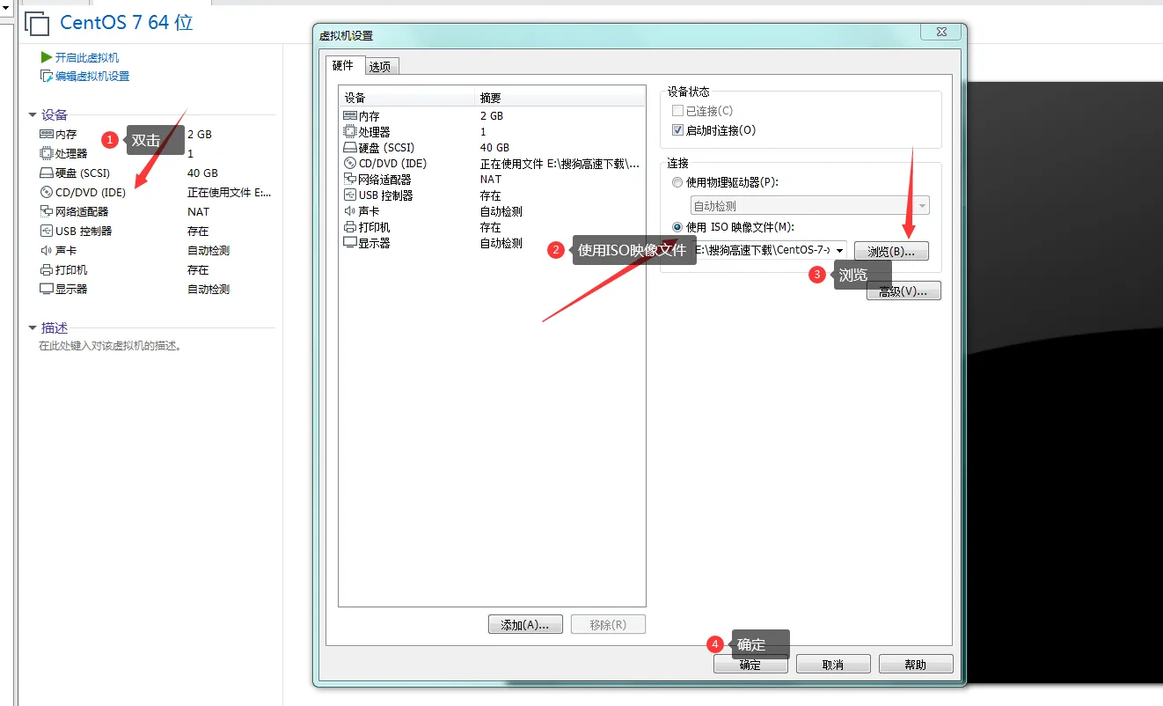Click the 浏览(B)... button
The height and width of the screenshot is (706, 1163).
pos(891,251)
